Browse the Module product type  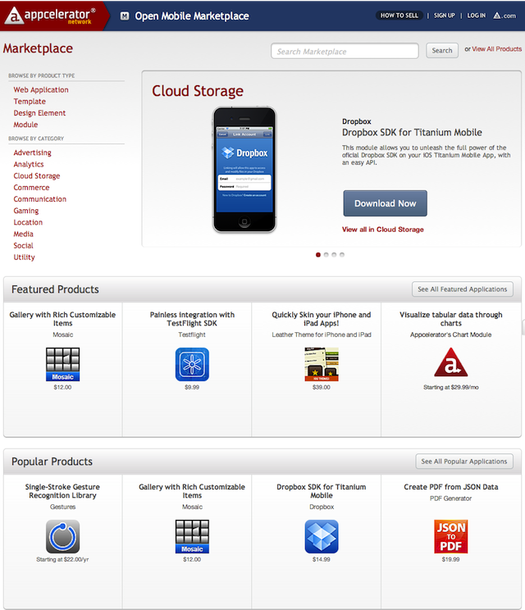click(x=25, y=125)
